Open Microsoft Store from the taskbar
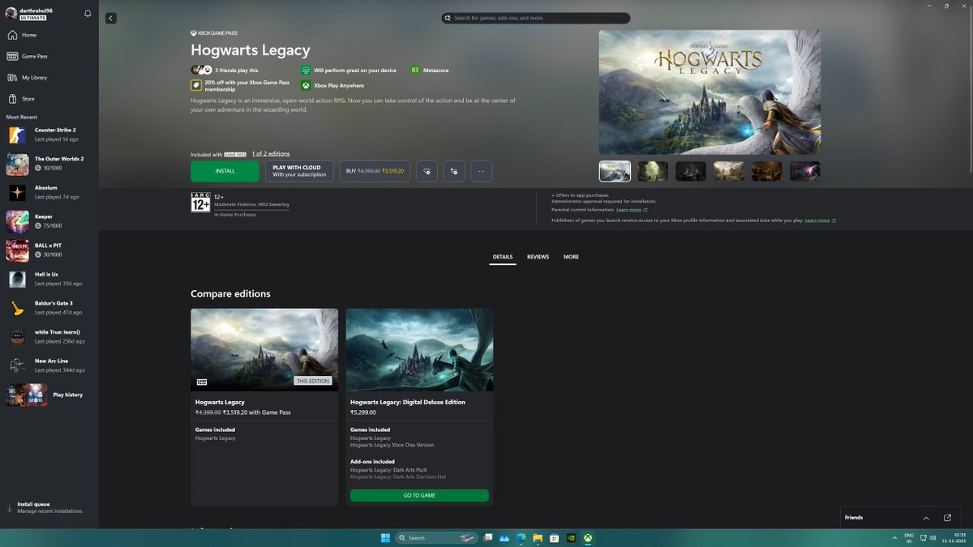The image size is (973, 547). coord(554,537)
